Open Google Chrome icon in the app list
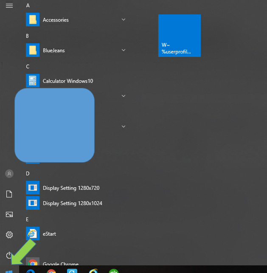The height and width of the screenshot is (273, 267). 33,262
